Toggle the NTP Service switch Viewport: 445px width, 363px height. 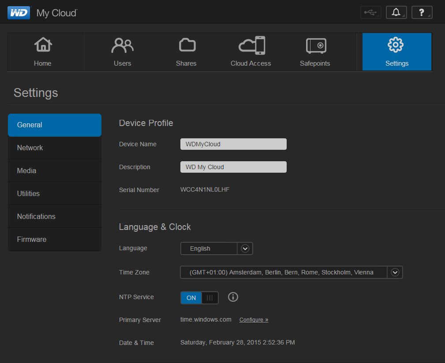tap(199, 298)
